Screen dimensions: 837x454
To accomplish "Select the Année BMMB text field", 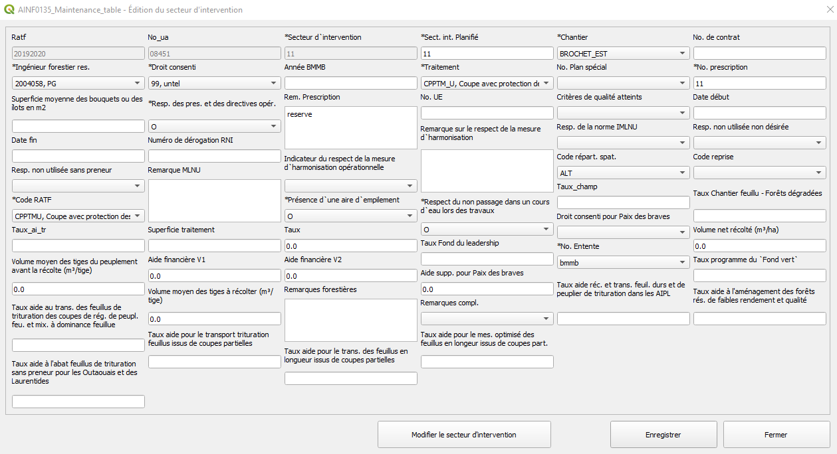I will point(351,83).
